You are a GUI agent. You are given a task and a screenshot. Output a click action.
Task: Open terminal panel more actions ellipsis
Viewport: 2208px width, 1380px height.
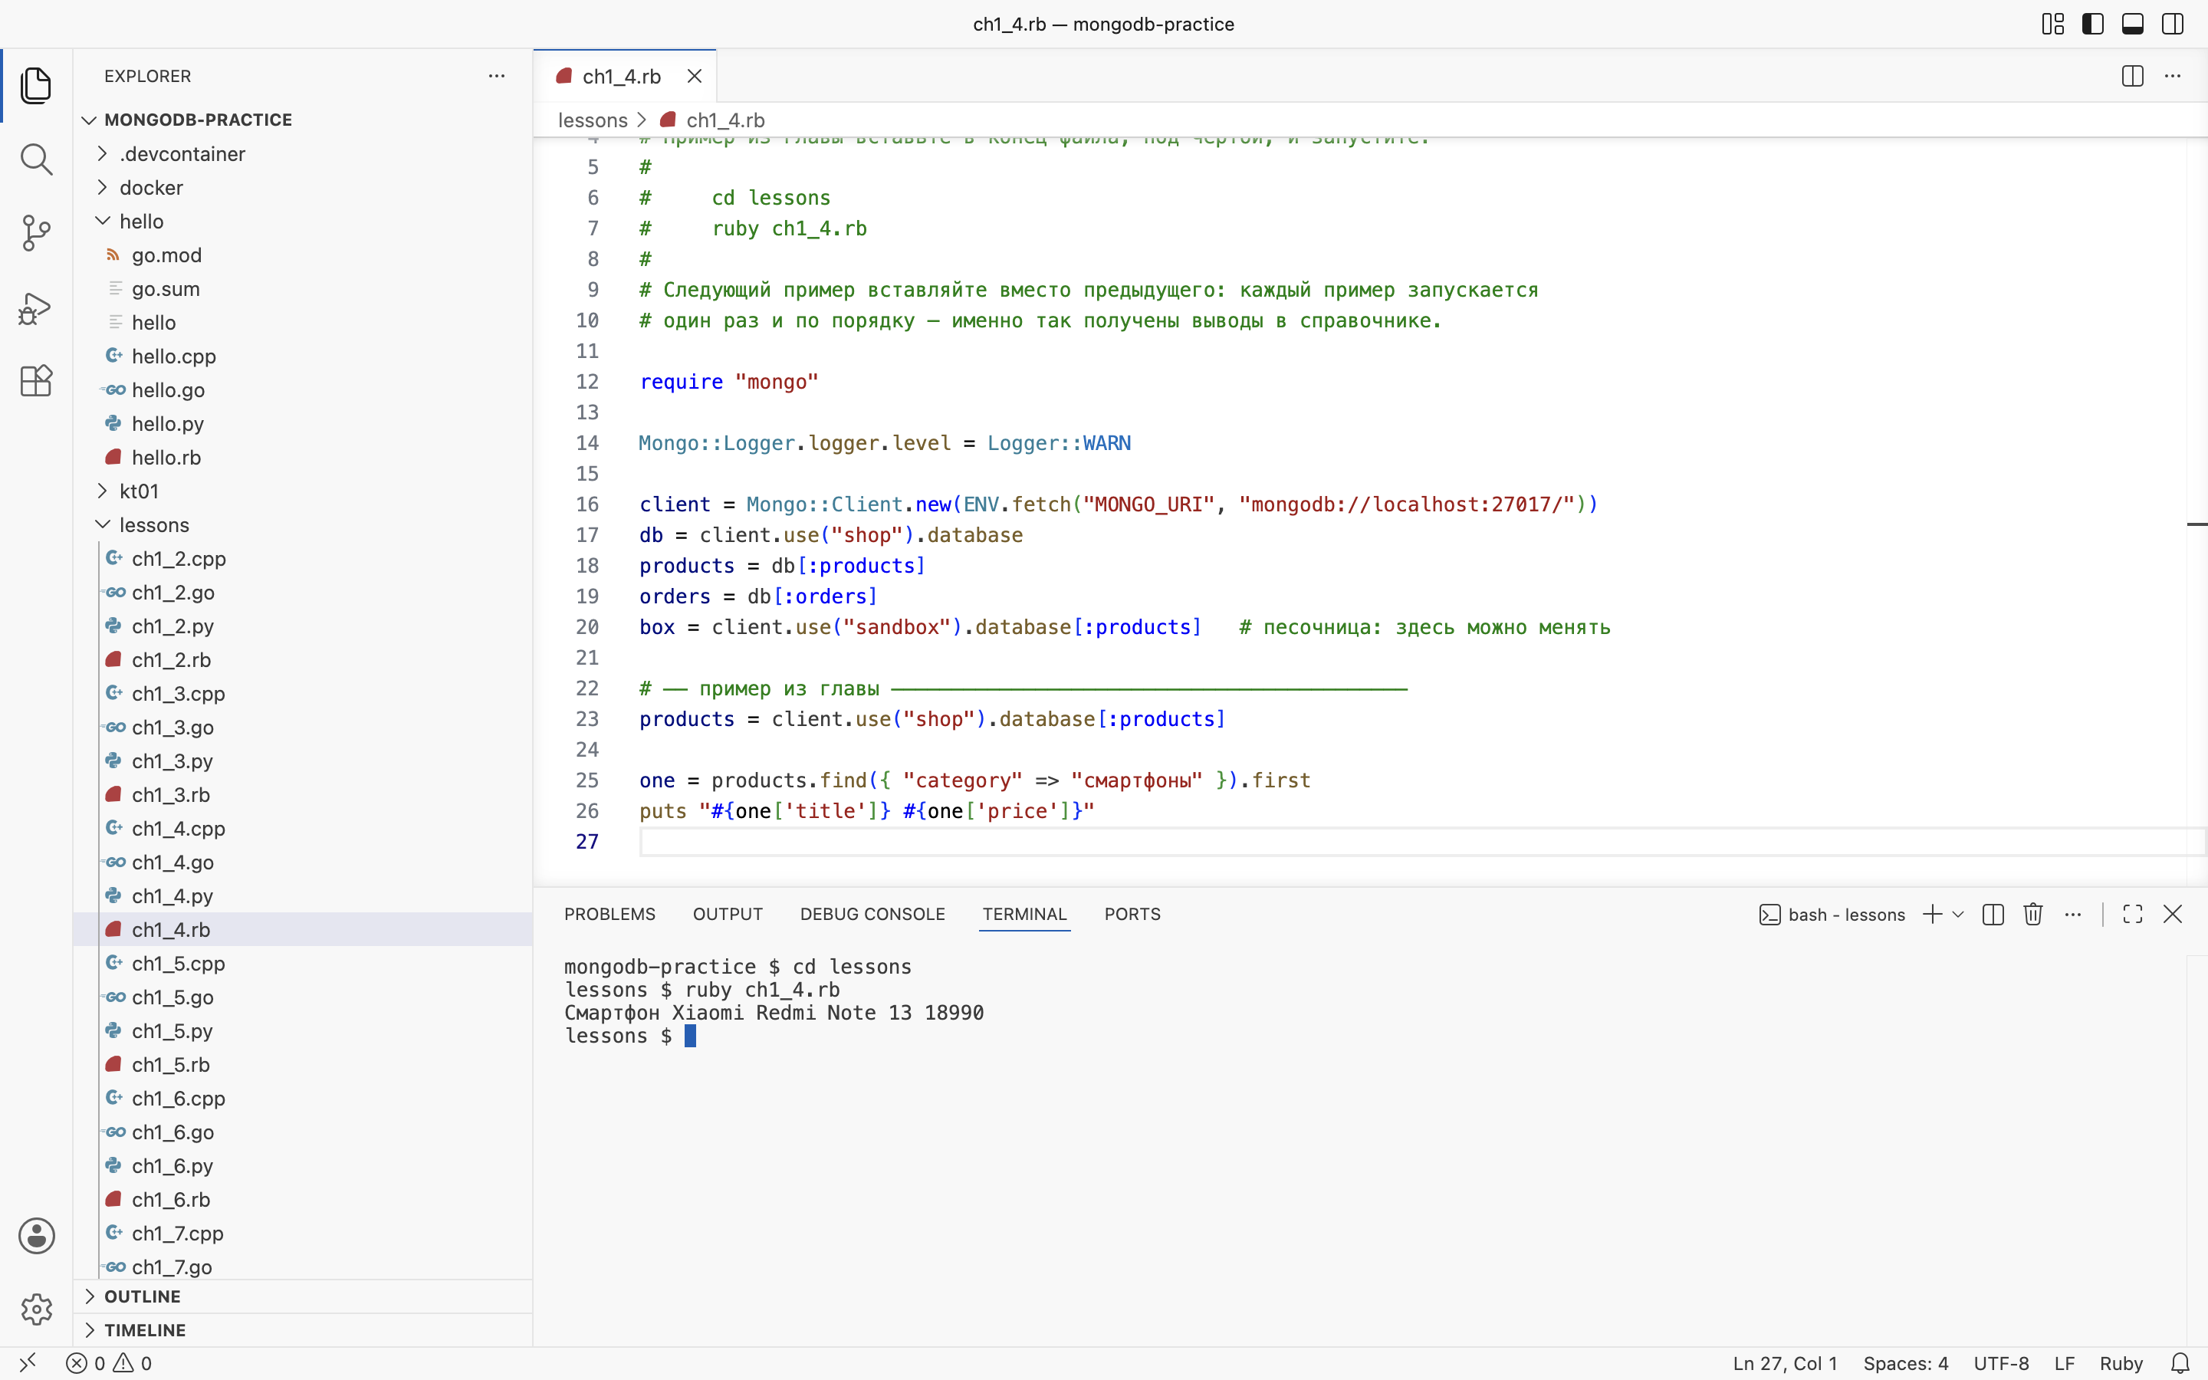tap(2073, 915)
